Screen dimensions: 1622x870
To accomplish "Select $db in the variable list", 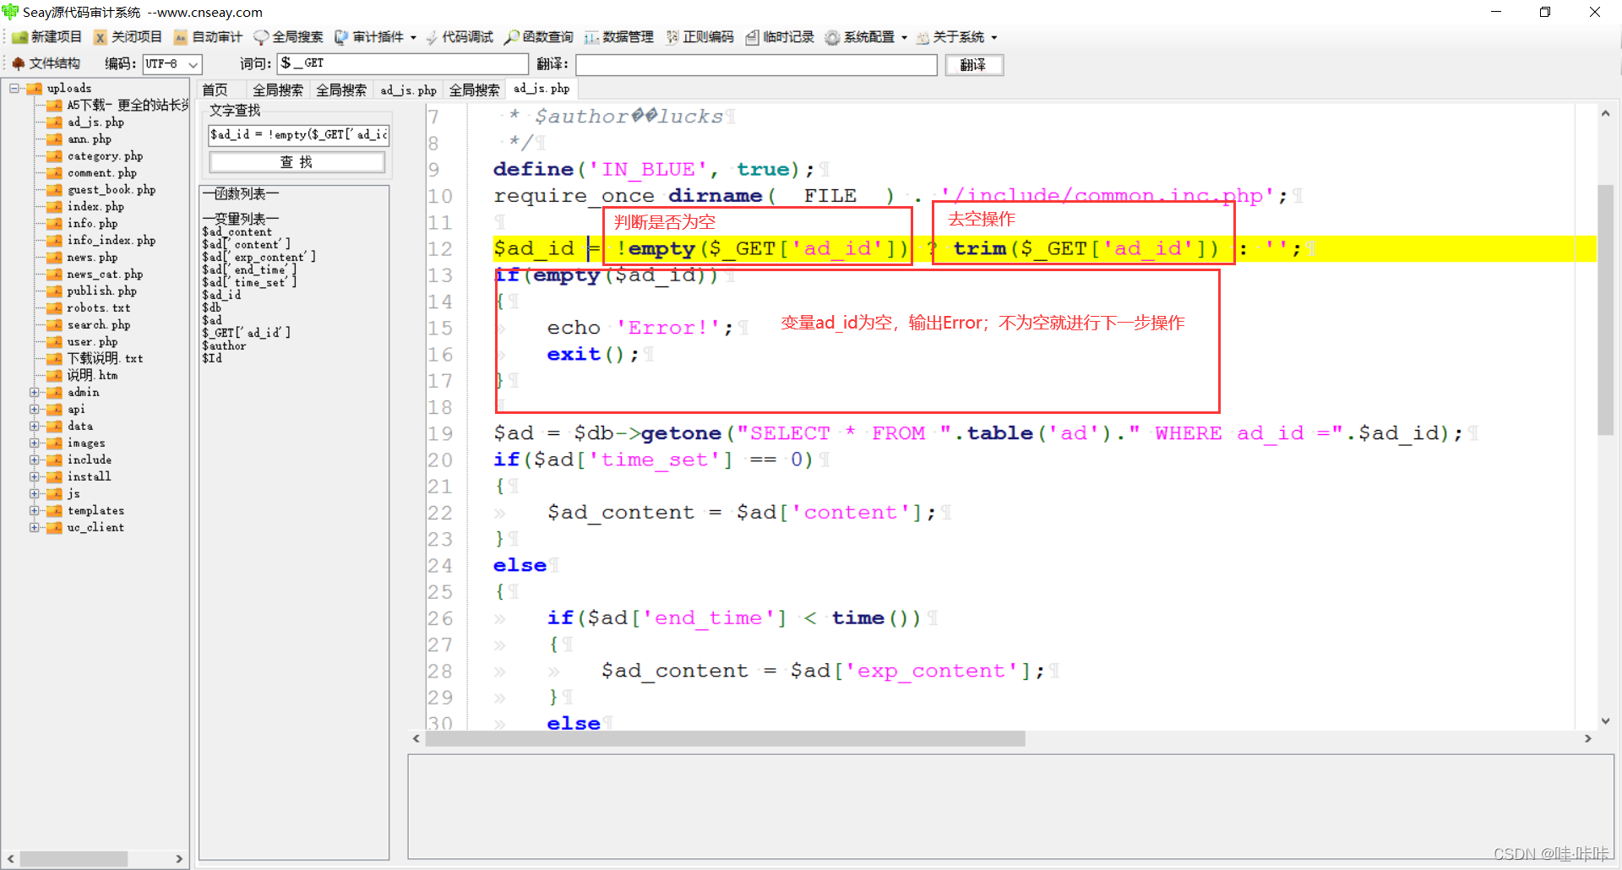I will click(x=211, y=307).
